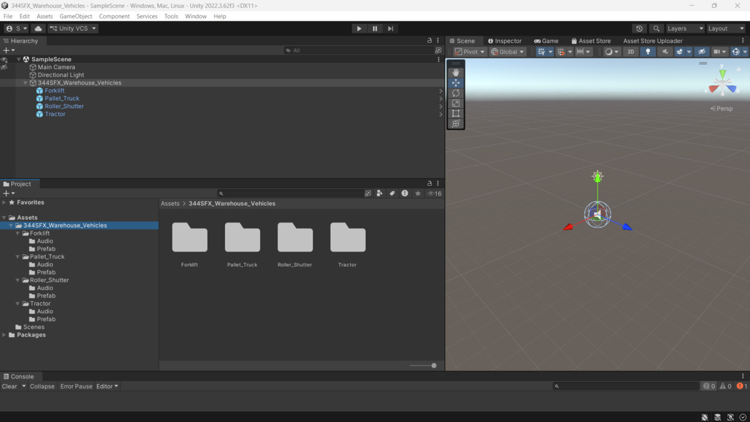Select the Move tool in Scene

pyautogui.click(x=456, y=83)
